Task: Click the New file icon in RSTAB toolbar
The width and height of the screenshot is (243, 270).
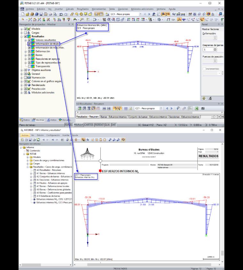Action: coord(23,14)
